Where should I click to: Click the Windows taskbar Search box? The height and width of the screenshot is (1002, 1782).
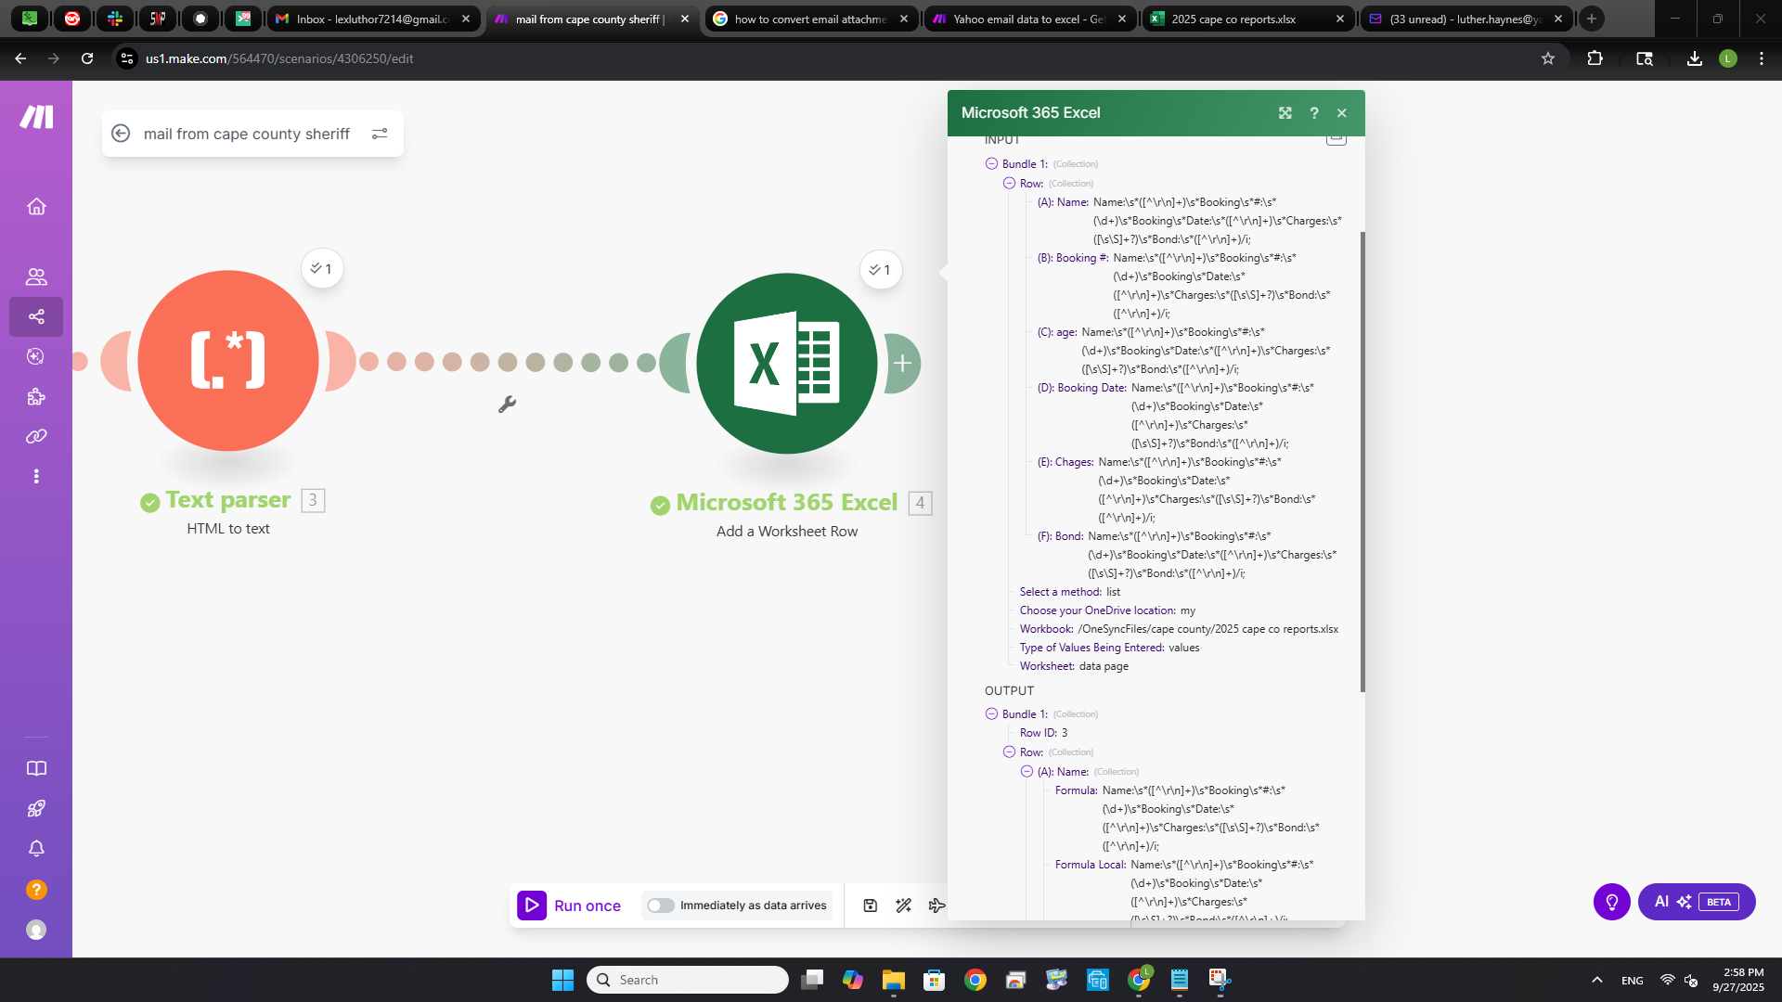(x=688, y=980)
